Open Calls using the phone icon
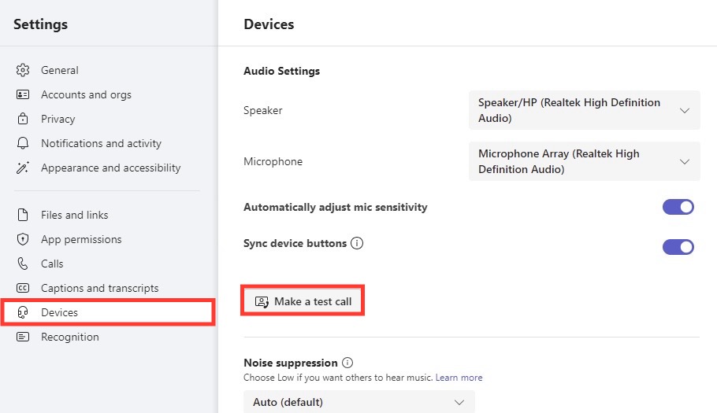The image size is (717, 413). (x=22, y=264)
